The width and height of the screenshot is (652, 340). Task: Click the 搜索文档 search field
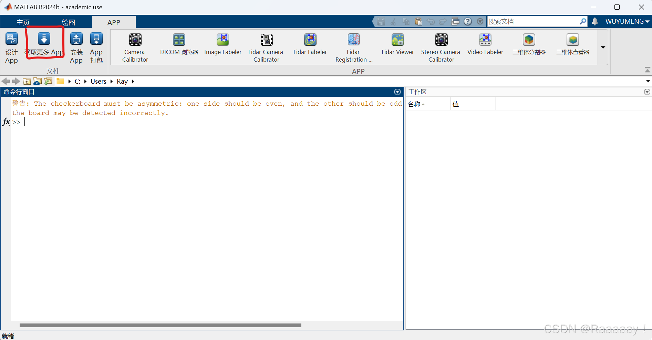coord(533,21)
